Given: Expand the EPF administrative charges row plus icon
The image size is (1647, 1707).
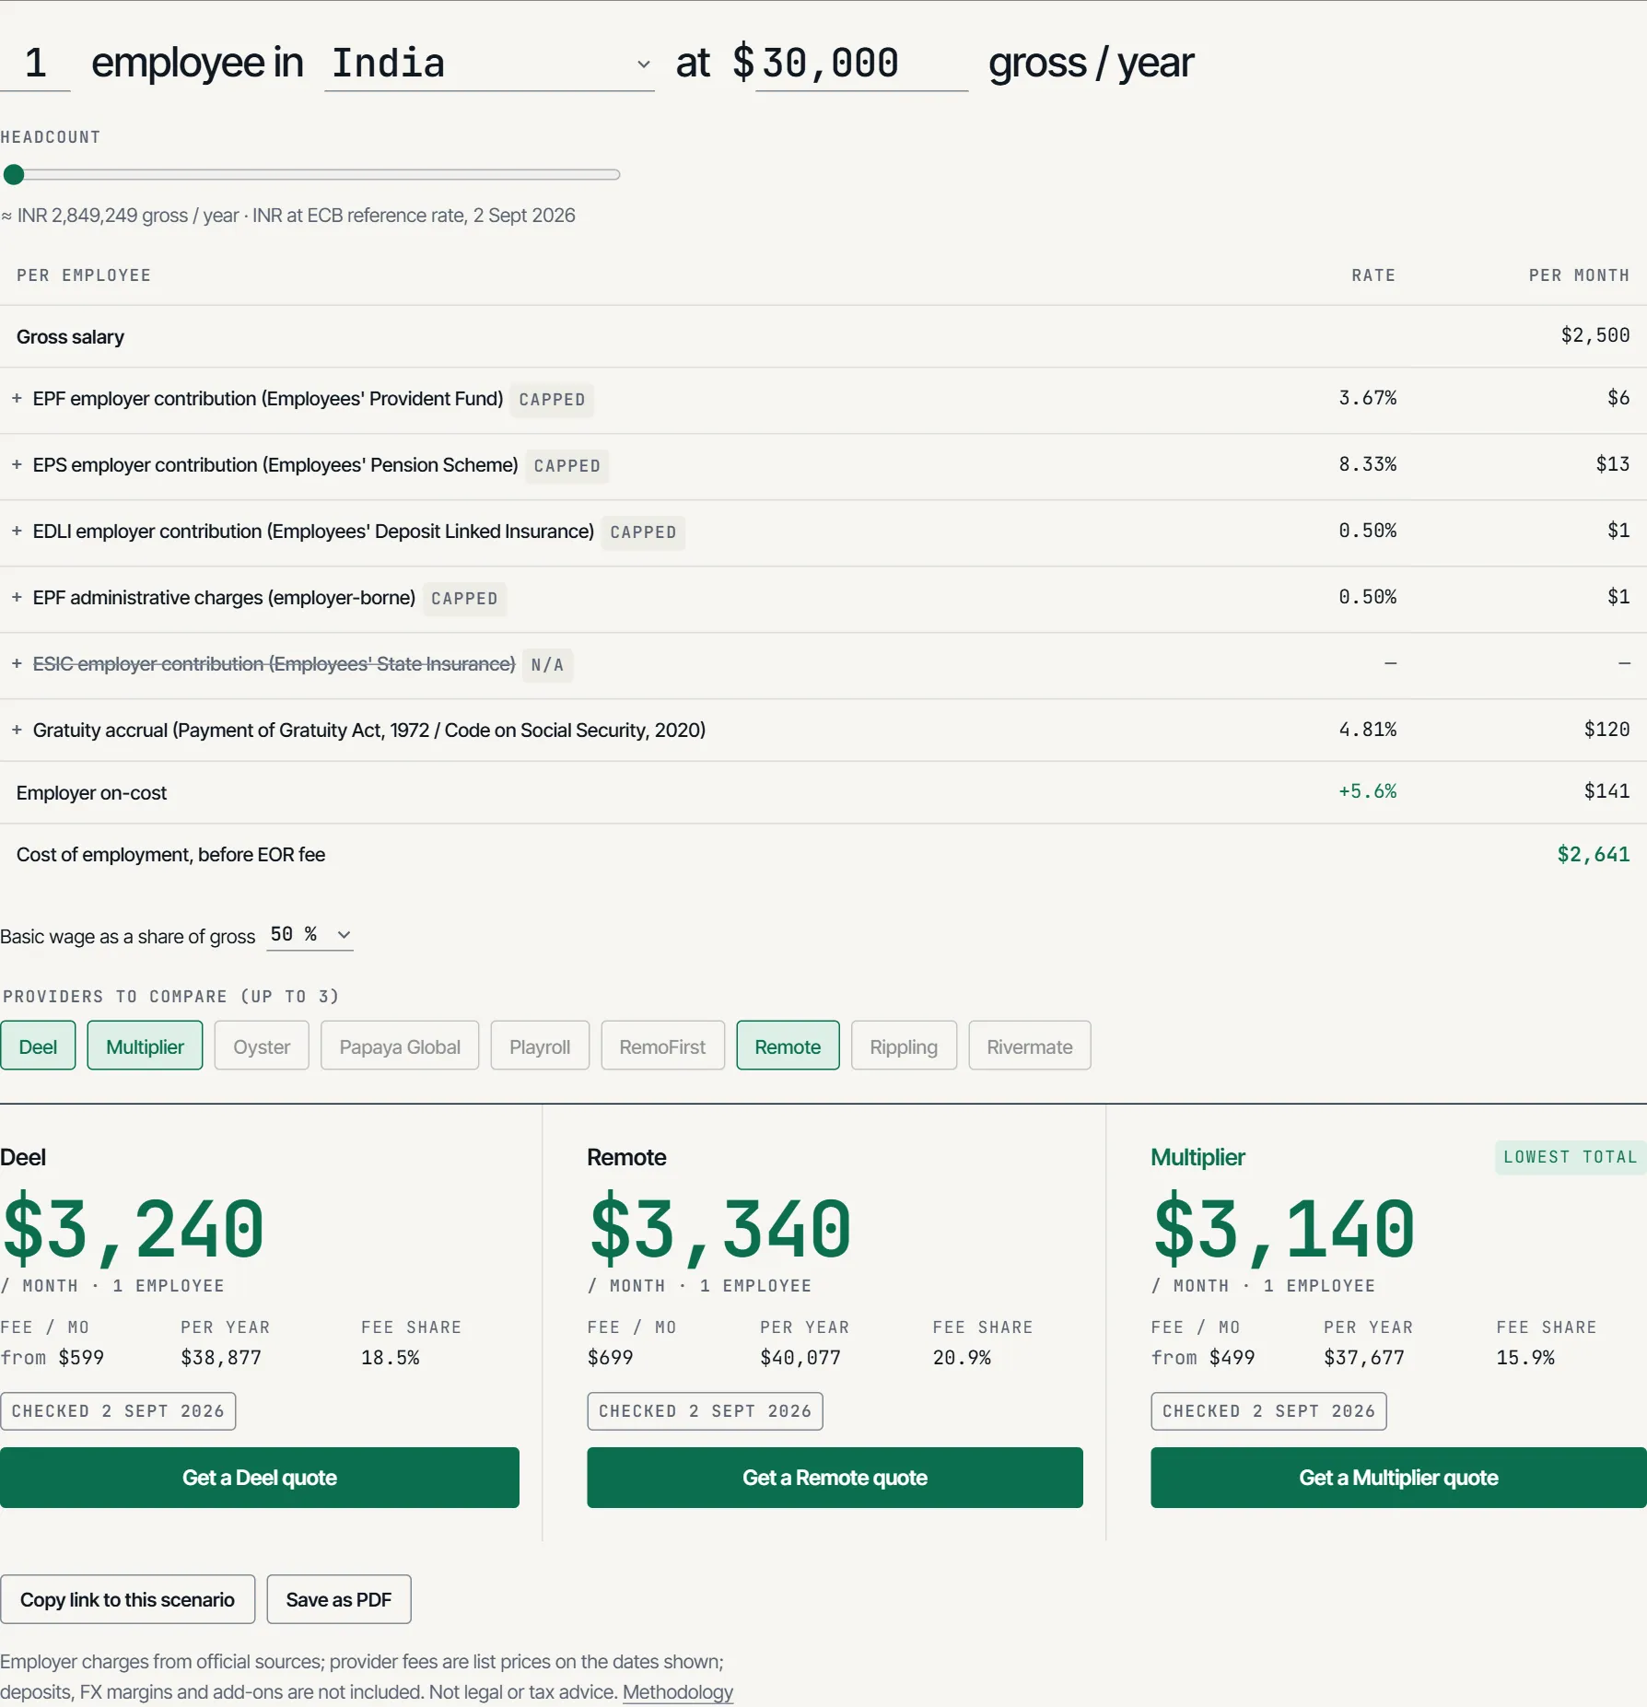Looking at the screenshot, I should pos(17,598).
